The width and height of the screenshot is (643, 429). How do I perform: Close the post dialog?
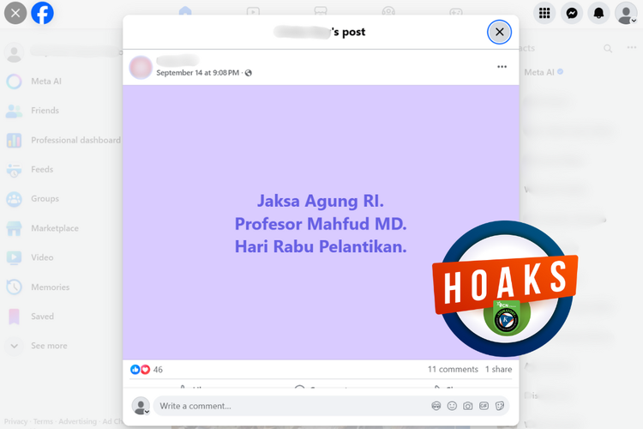point(499,32)
